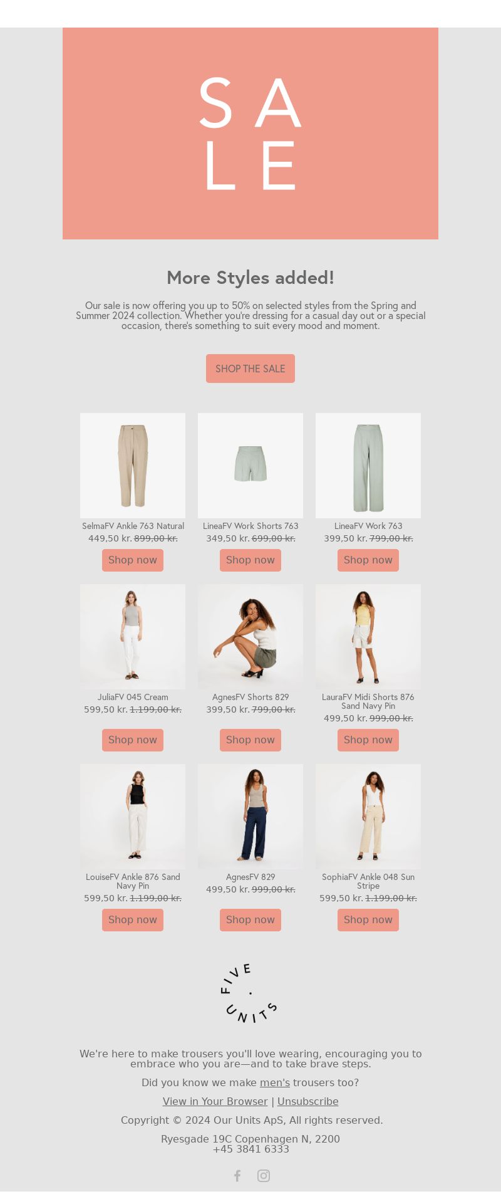Screen dimensions: 501x1204
Task: View the LineaFV Work 763 trousers image
Action: (x=368, y=466)
